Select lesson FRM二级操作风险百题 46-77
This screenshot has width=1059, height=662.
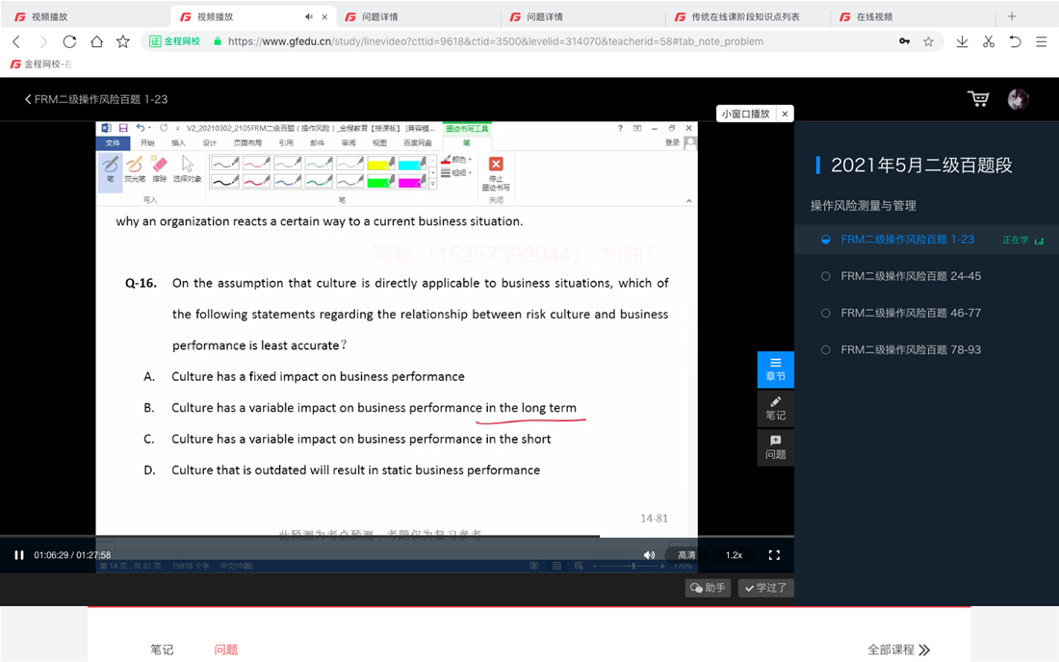911,313
